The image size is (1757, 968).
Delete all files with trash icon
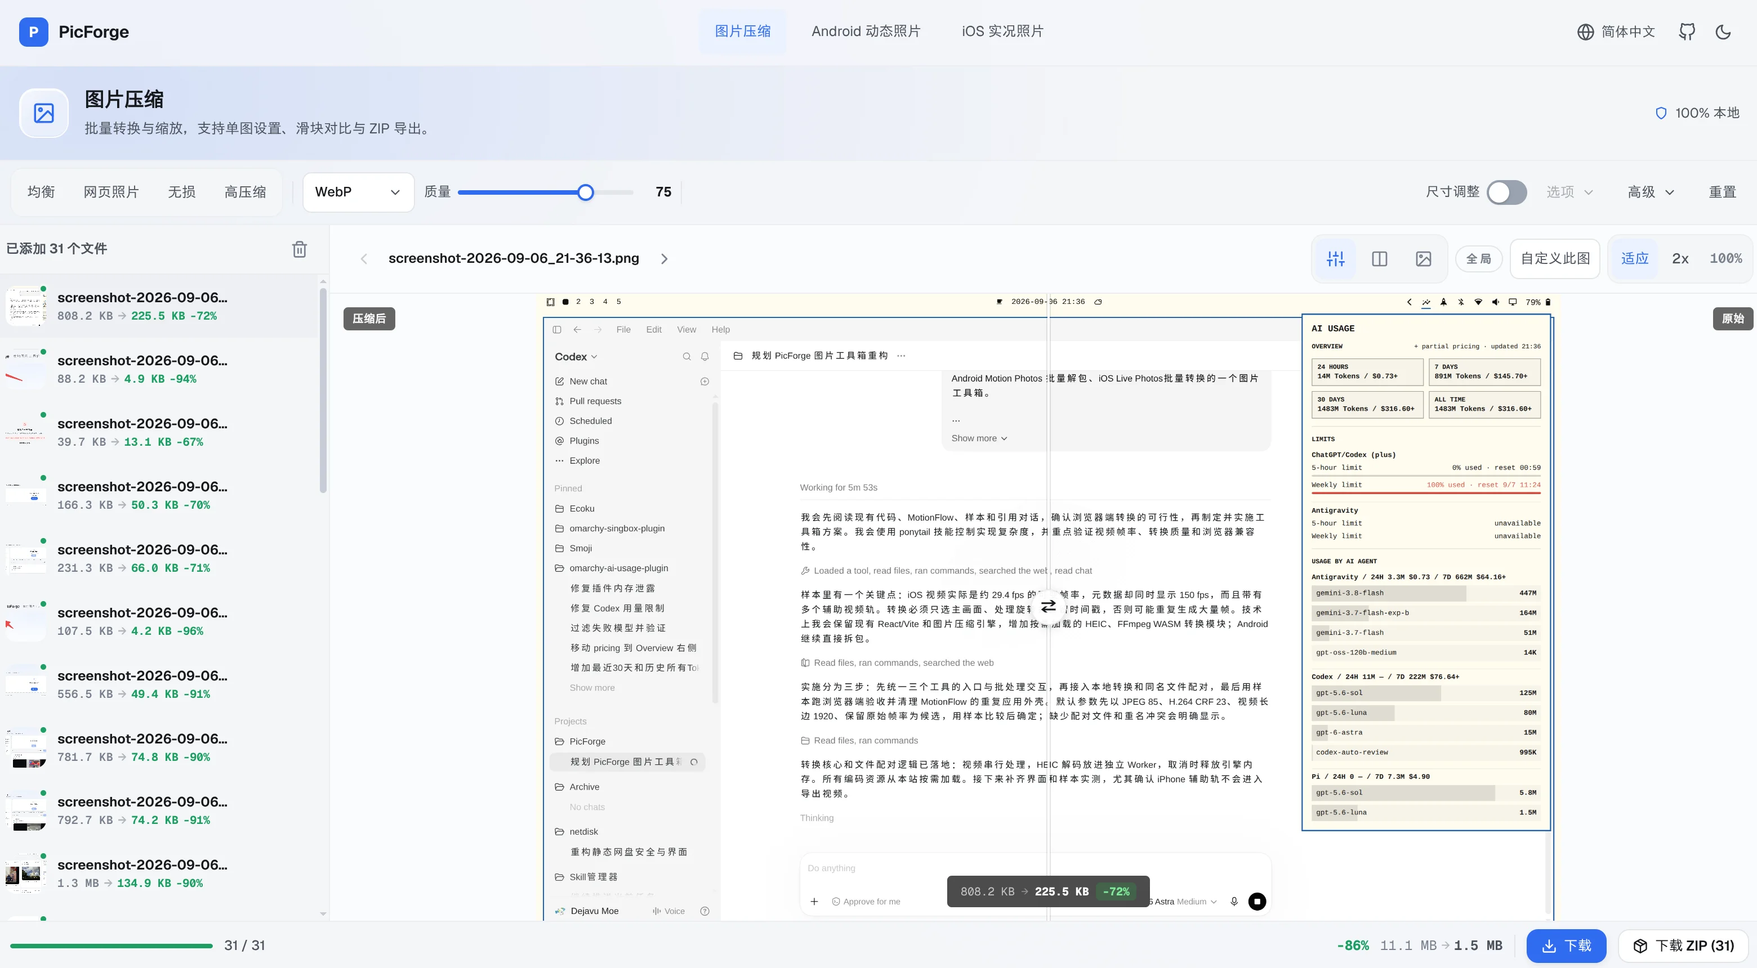tap(300, 249)
